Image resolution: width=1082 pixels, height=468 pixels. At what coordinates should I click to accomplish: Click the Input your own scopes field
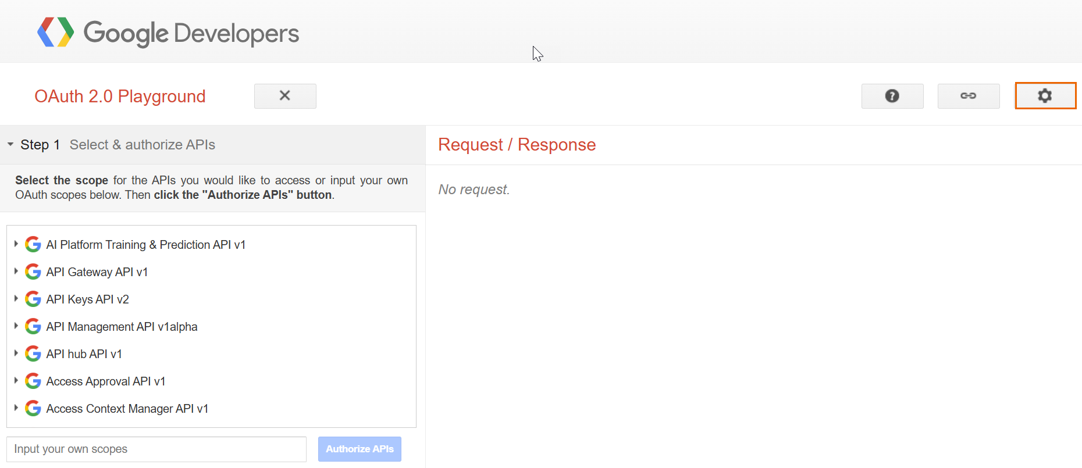pyautogui.click(x=156, y=449)
